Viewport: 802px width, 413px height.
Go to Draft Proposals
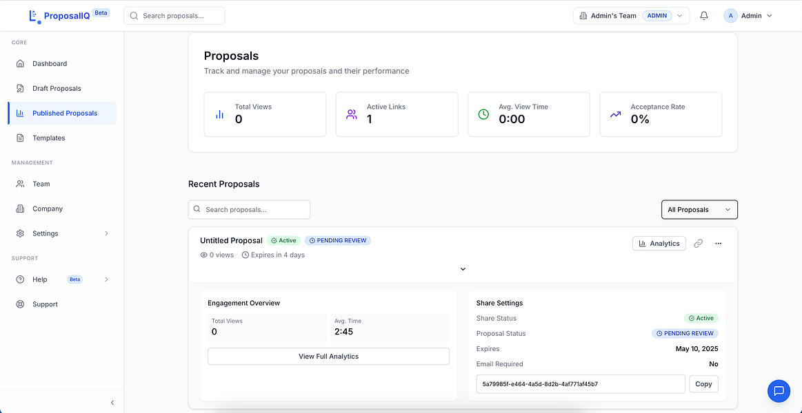pos(57,89)
